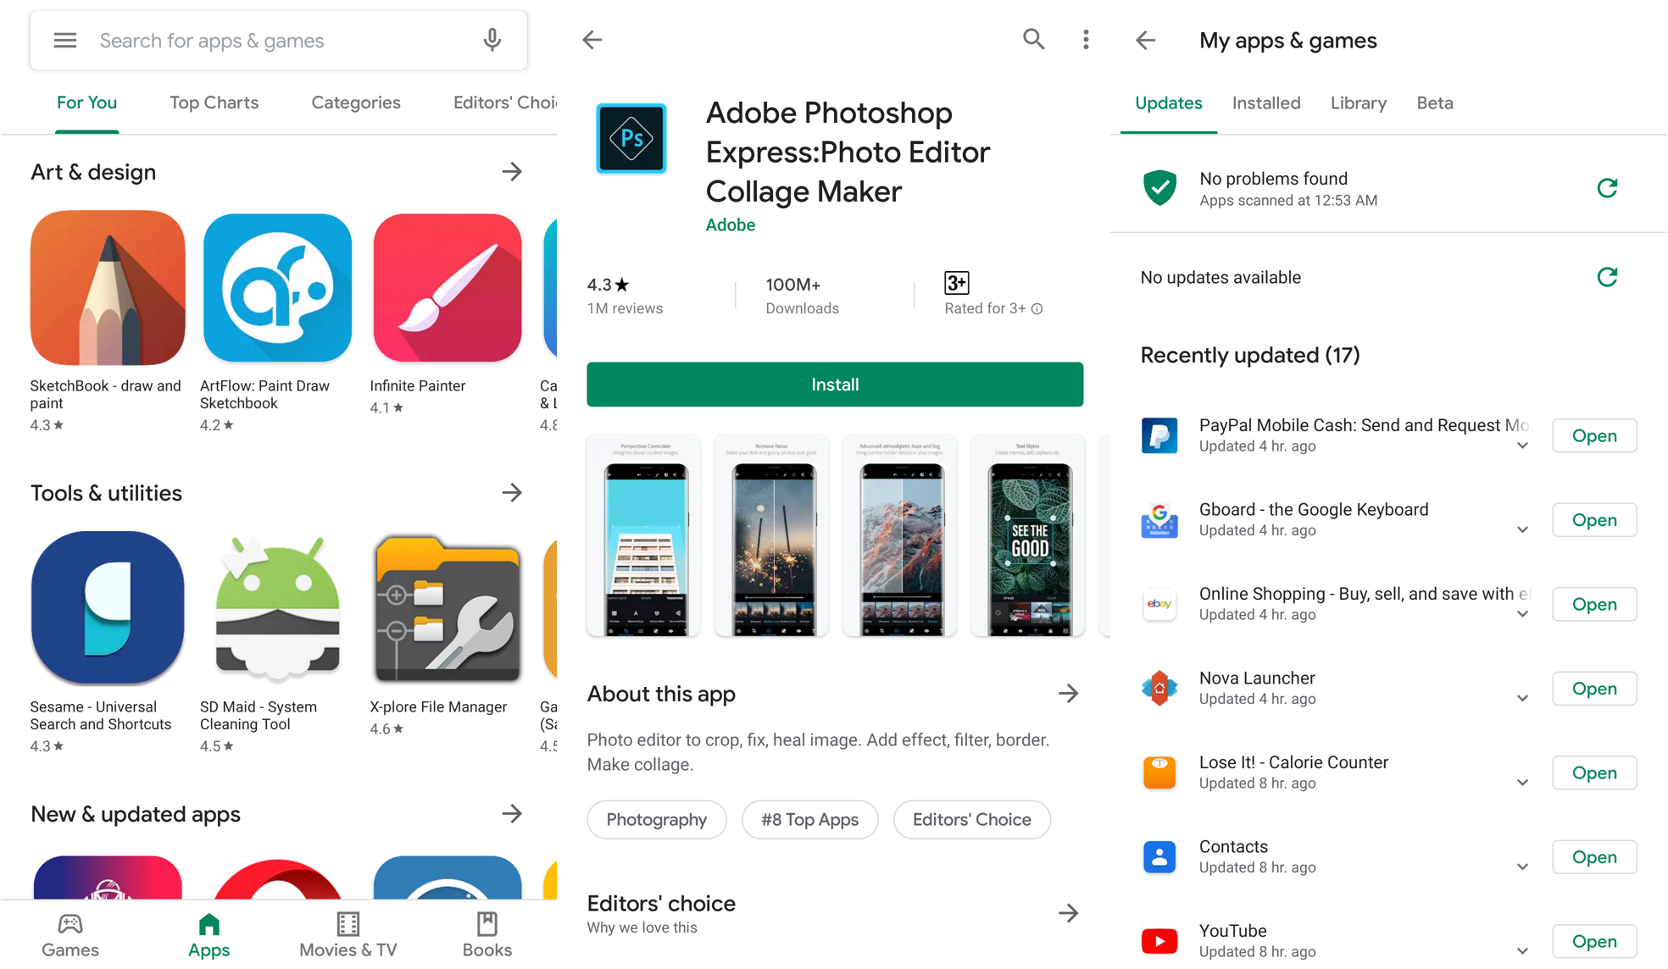
Task: Expand the Contacts details chevron
Action: [1522, 867]
